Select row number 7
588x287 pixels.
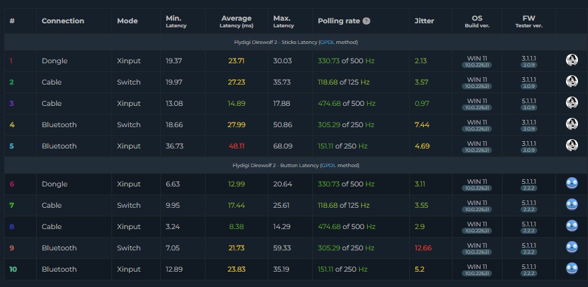11,205
